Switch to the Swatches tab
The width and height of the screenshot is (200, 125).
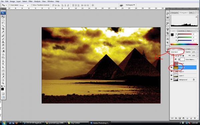click(x=181, y=31)
